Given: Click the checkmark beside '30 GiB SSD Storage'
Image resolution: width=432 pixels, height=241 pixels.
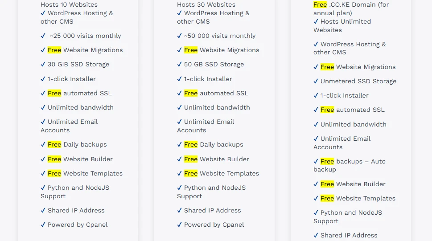Looking at the screenshot, I should (43, 64).
